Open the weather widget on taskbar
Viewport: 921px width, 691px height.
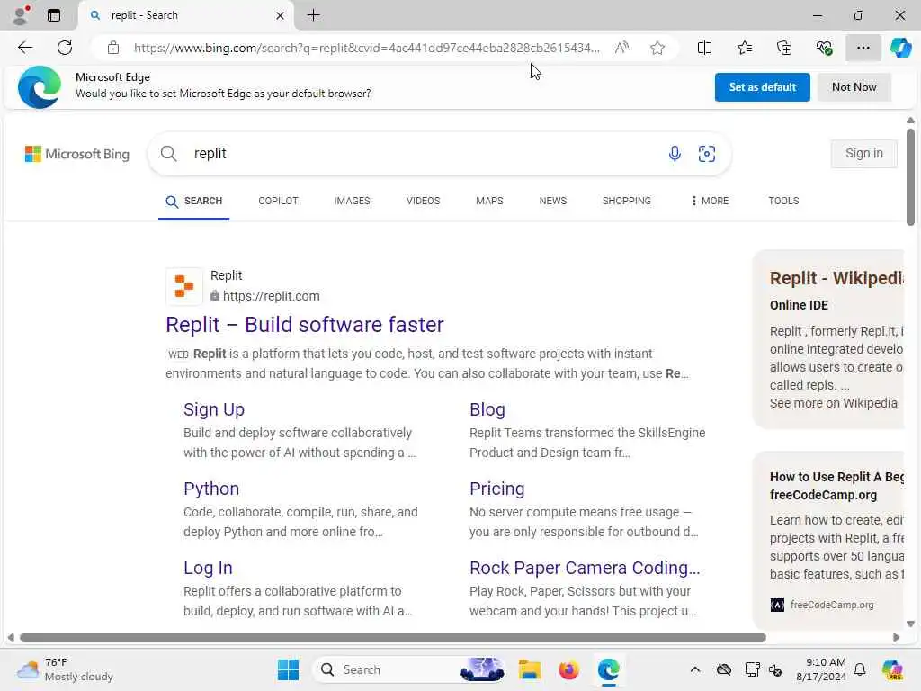(65, 669)
